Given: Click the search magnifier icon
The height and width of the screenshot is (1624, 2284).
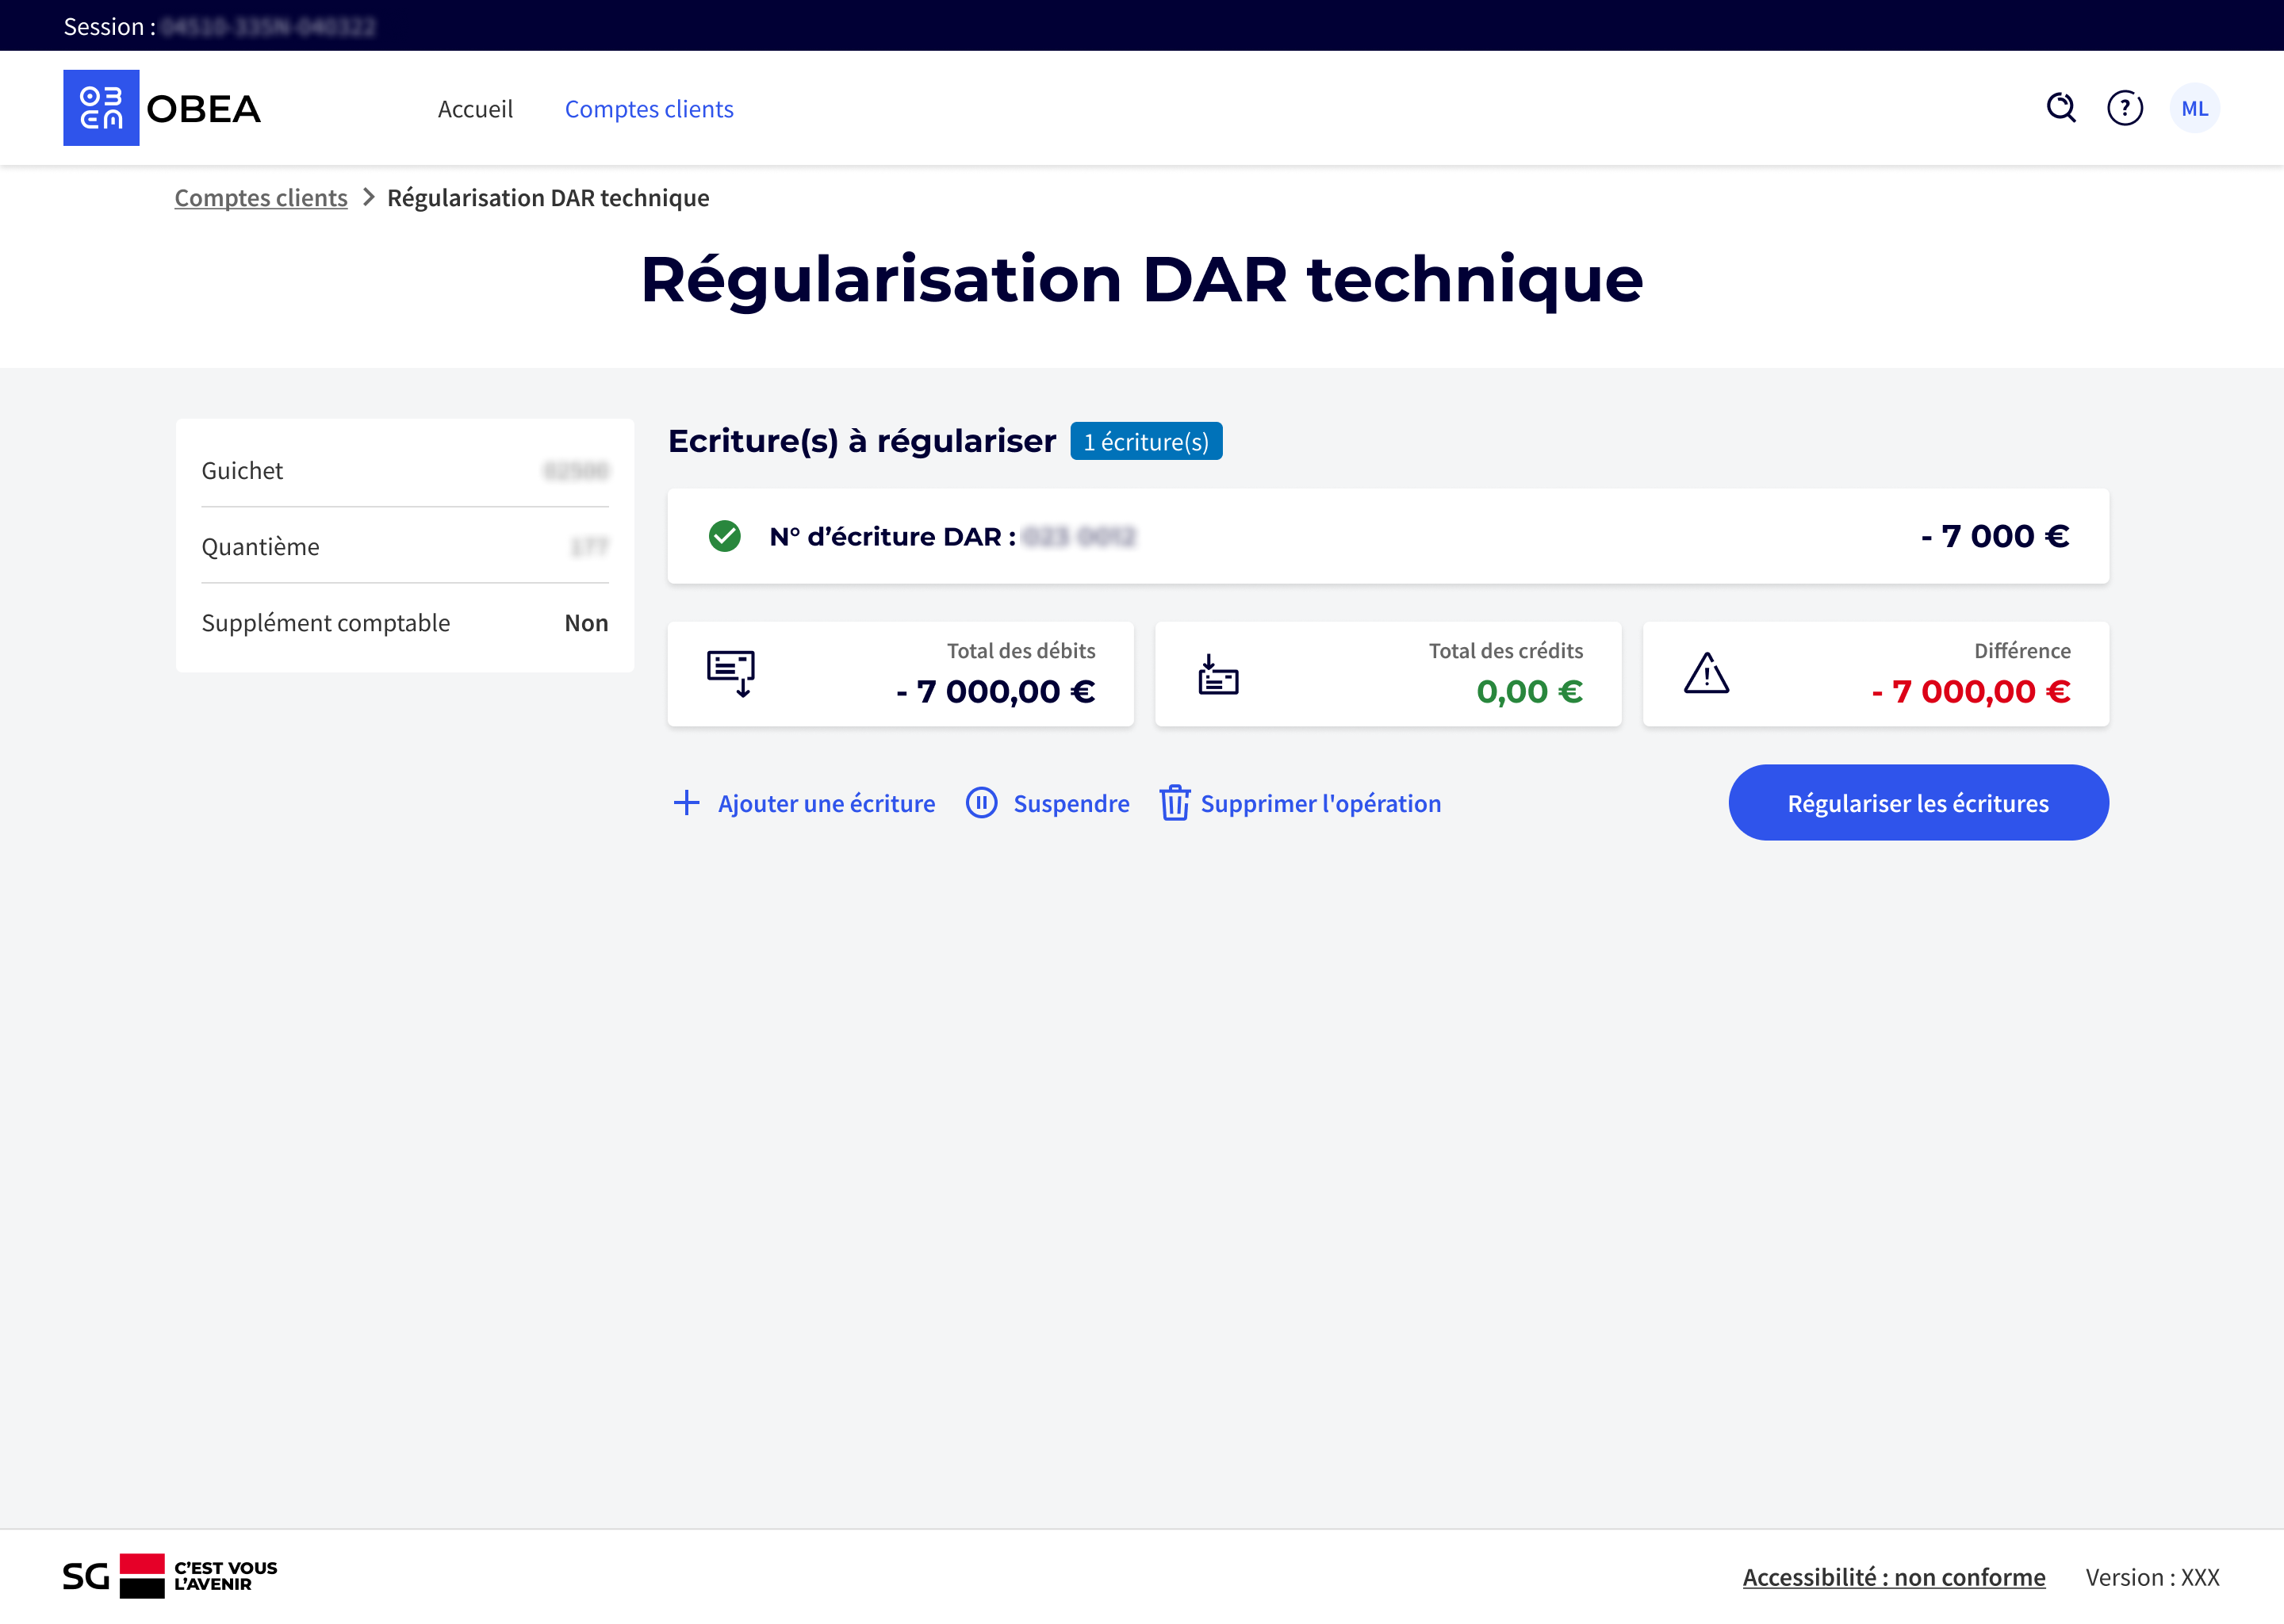Looking at the screenshot, I should coord(2061,108).
